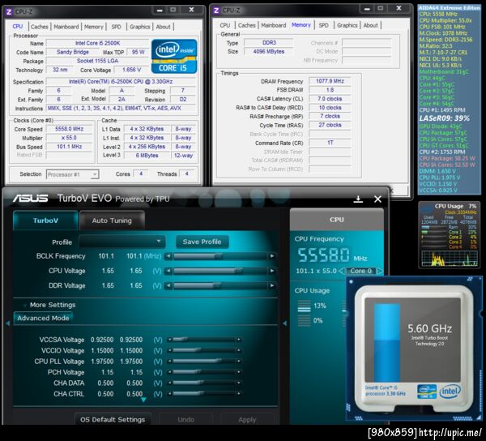The width and height of the screenshot is (486, 441).
Task: Increase VCCSA Voltage with the right arrow
Action: point(238,340)
